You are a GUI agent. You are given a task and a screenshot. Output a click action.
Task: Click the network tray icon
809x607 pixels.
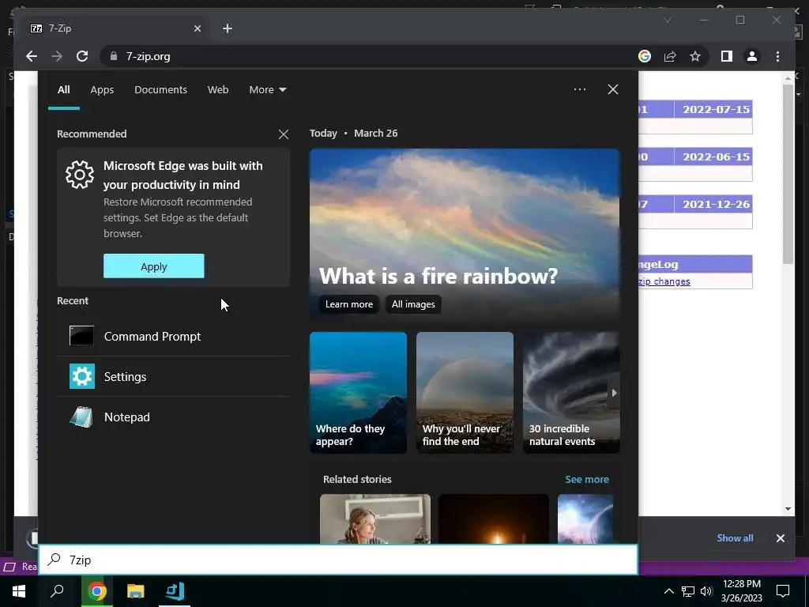(x=688, y=591)
